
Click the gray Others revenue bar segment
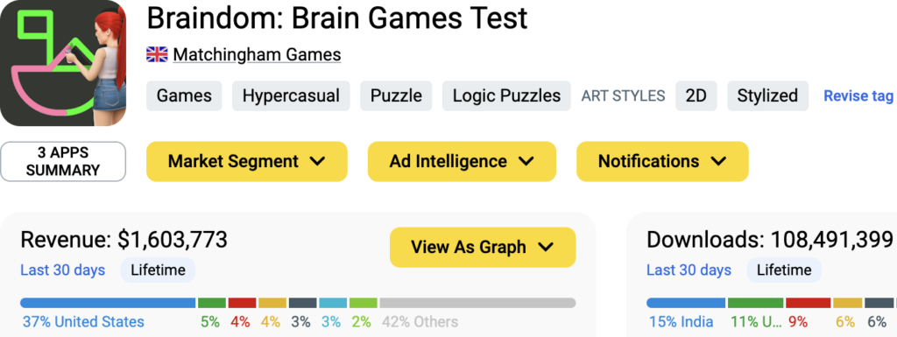pyautogui.click(x=477, y=303)
